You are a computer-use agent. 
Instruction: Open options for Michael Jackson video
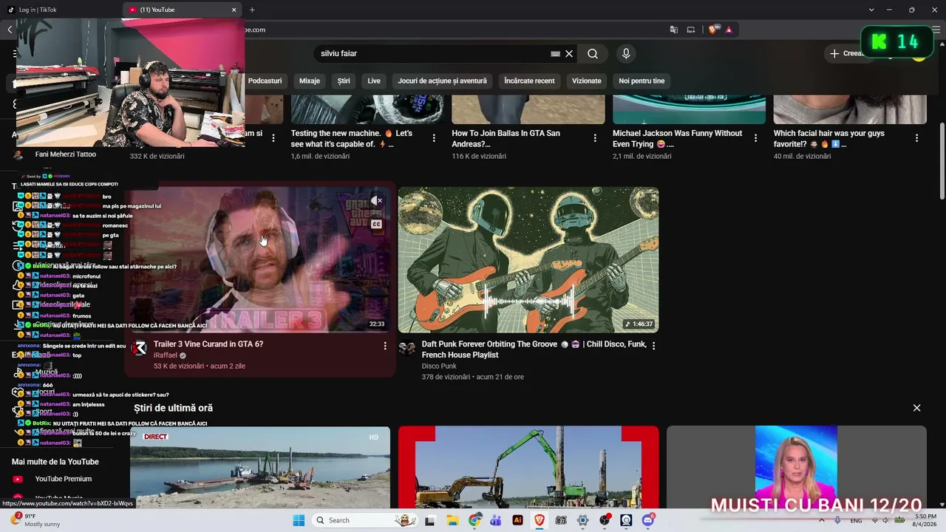pos(755,138)
